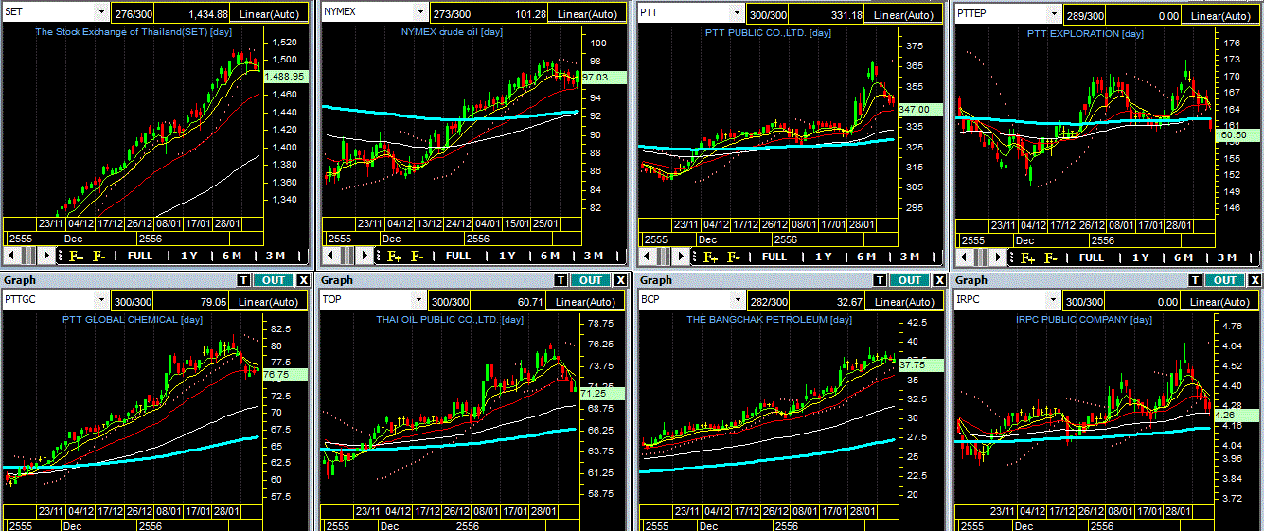Screen dimensions: 1264x531
Task: Click F+ zoom-in icon under SET chart
Action: click(77, 256)
